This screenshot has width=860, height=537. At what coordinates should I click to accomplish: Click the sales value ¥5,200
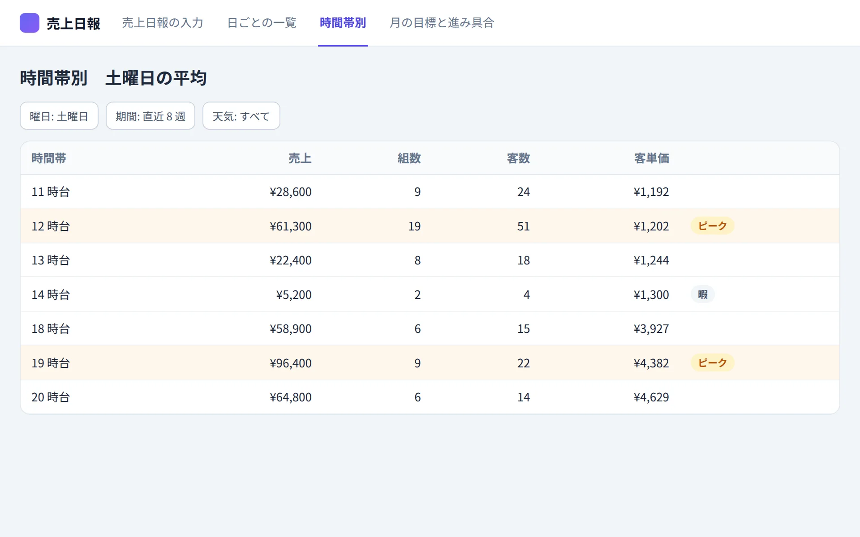click(294, 295)
